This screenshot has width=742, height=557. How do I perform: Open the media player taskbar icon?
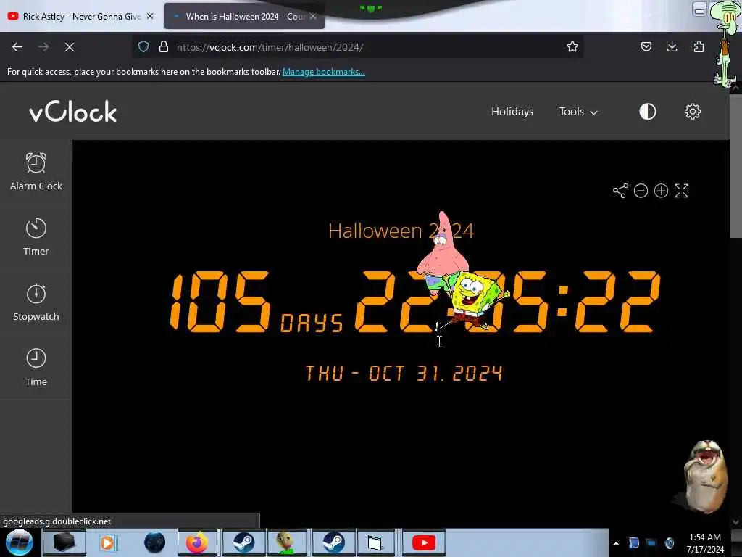click(x=107, y=542)
